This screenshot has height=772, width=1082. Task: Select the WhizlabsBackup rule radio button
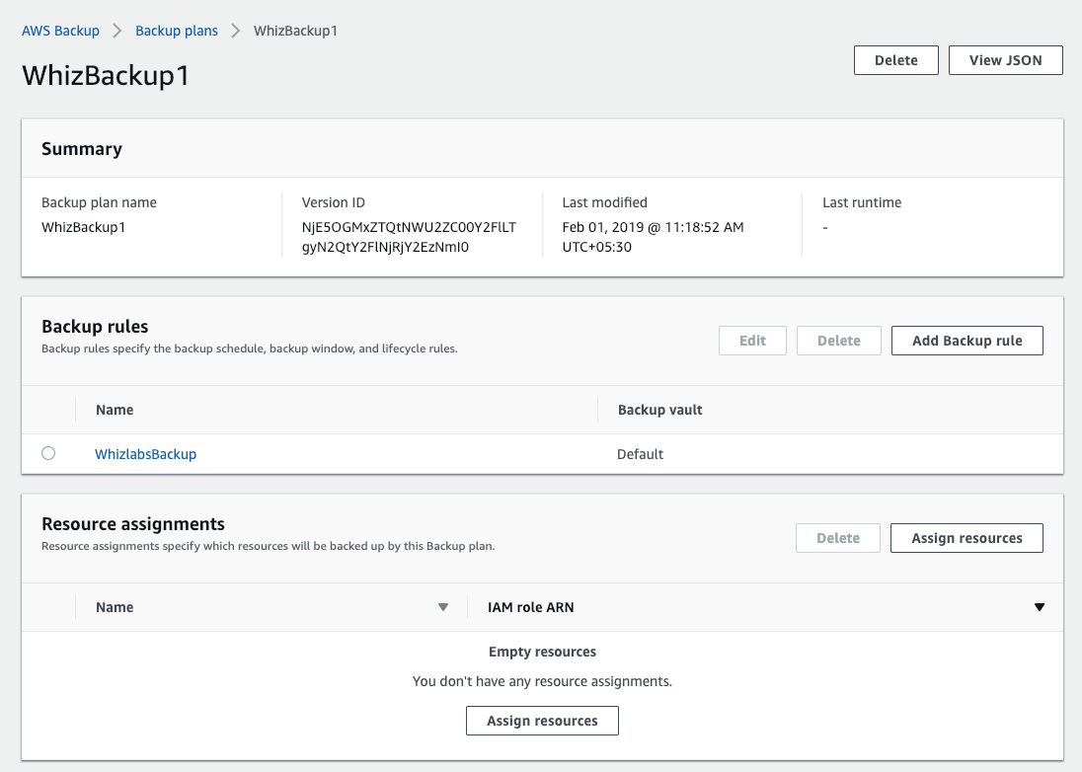pos(48,454)
